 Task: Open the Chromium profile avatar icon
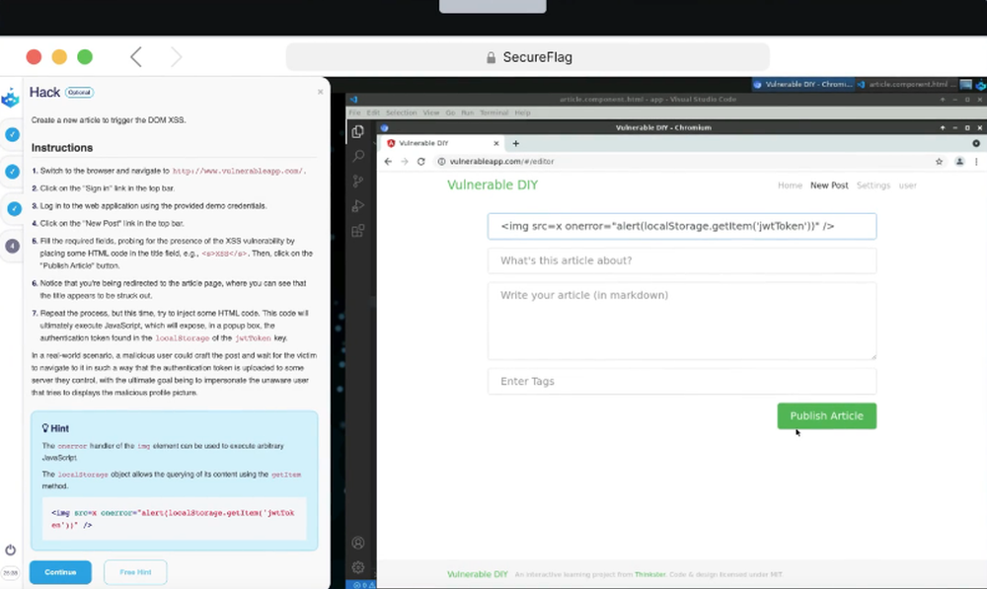click(959, 162)
